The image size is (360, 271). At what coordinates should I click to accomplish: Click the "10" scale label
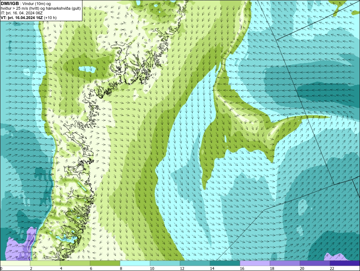pos(152,269)
